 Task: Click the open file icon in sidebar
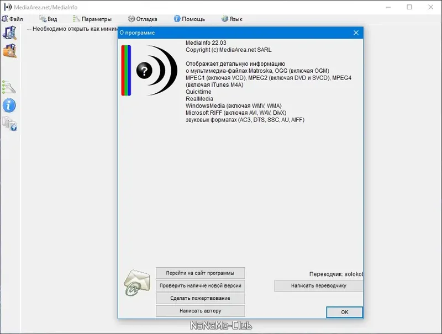click(x=9, y=33)
